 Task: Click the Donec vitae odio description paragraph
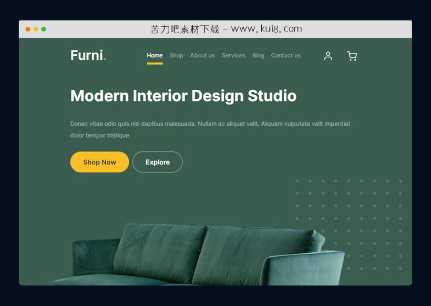click(x=210, y=129)
